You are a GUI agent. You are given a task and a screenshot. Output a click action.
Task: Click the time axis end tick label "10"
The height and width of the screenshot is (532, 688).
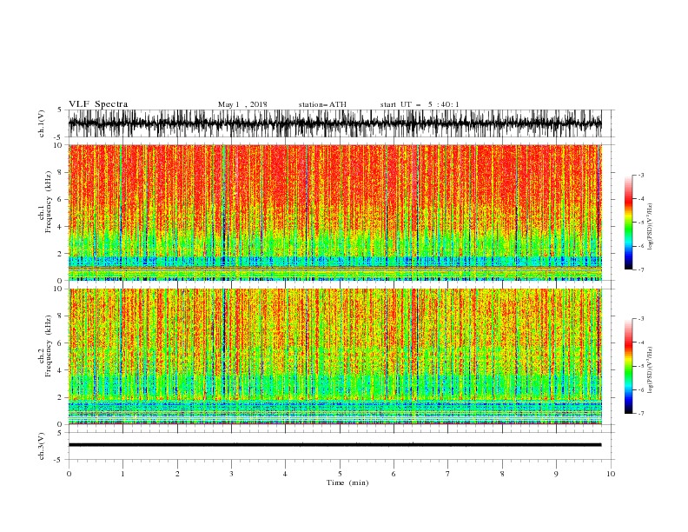(x=611, y=474)
